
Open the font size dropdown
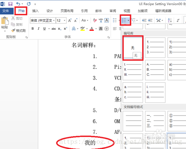(64, 20)
